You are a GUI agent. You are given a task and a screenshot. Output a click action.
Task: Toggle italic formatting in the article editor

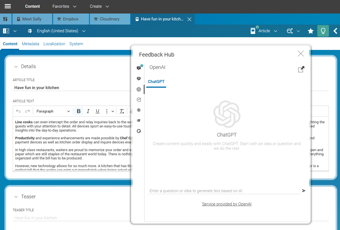point(88,111)
